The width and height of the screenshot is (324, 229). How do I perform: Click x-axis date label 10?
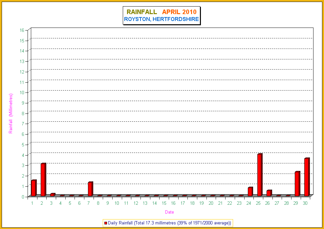(x=117, y=203)
